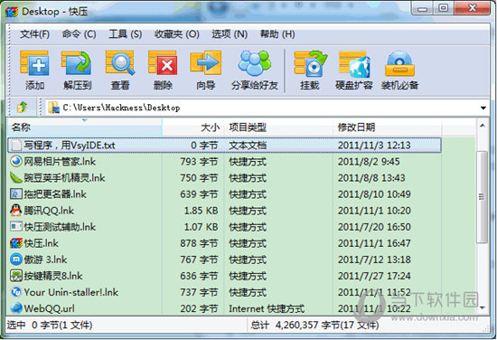Launch the 向导 (Wizard) tool
The image size is (497, 340).
[x=205, y=62]
